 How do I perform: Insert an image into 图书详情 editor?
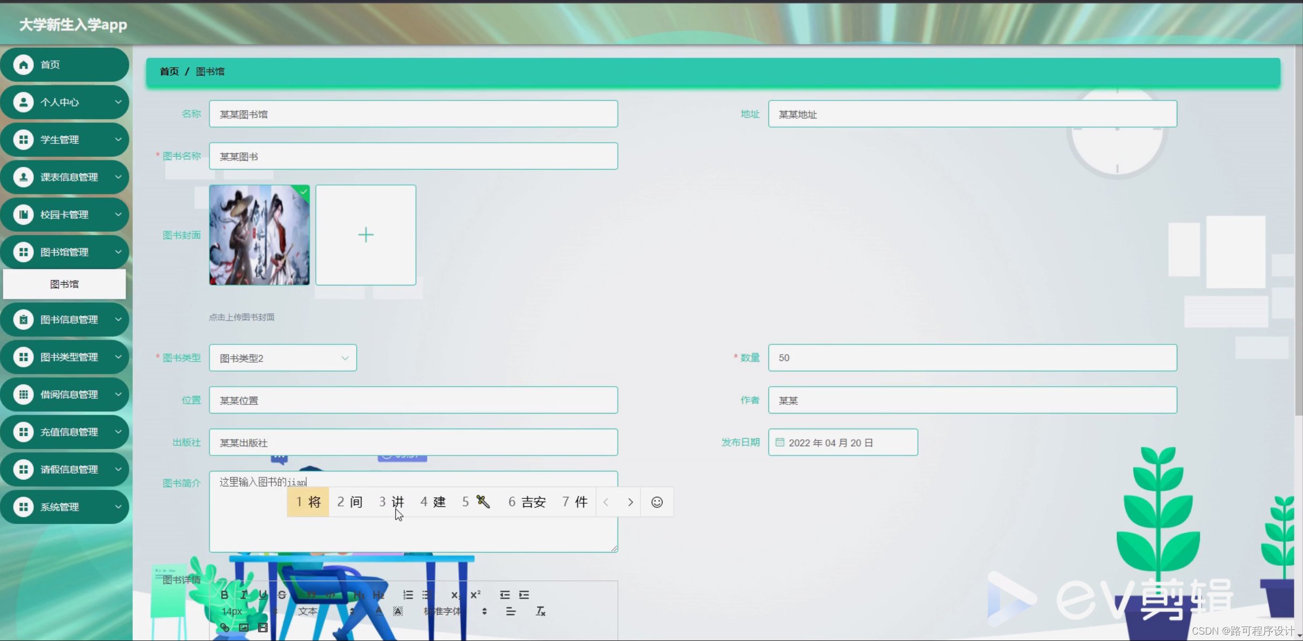point(244,627)
